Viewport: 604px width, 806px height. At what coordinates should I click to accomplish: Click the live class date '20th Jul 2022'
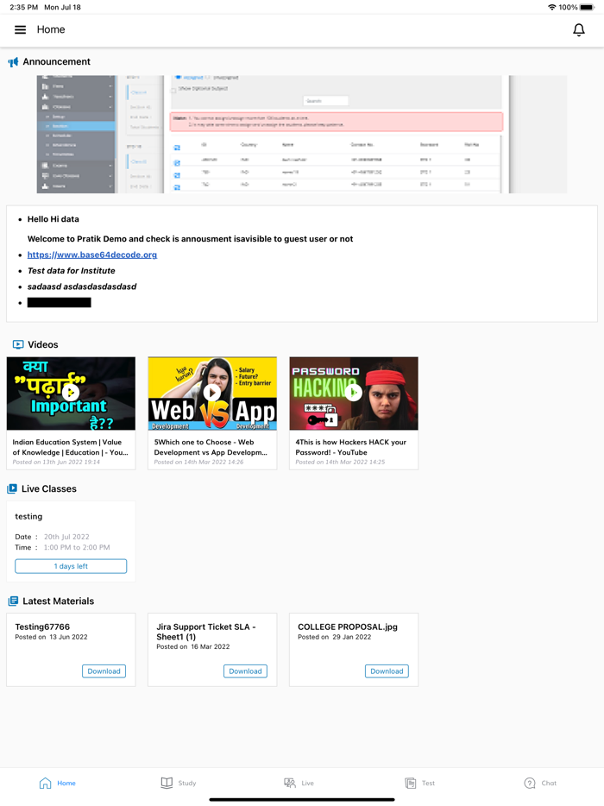click(x=66, y=537)
